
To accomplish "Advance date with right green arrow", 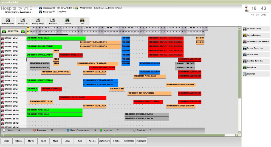I will click(x=23, y=31).
